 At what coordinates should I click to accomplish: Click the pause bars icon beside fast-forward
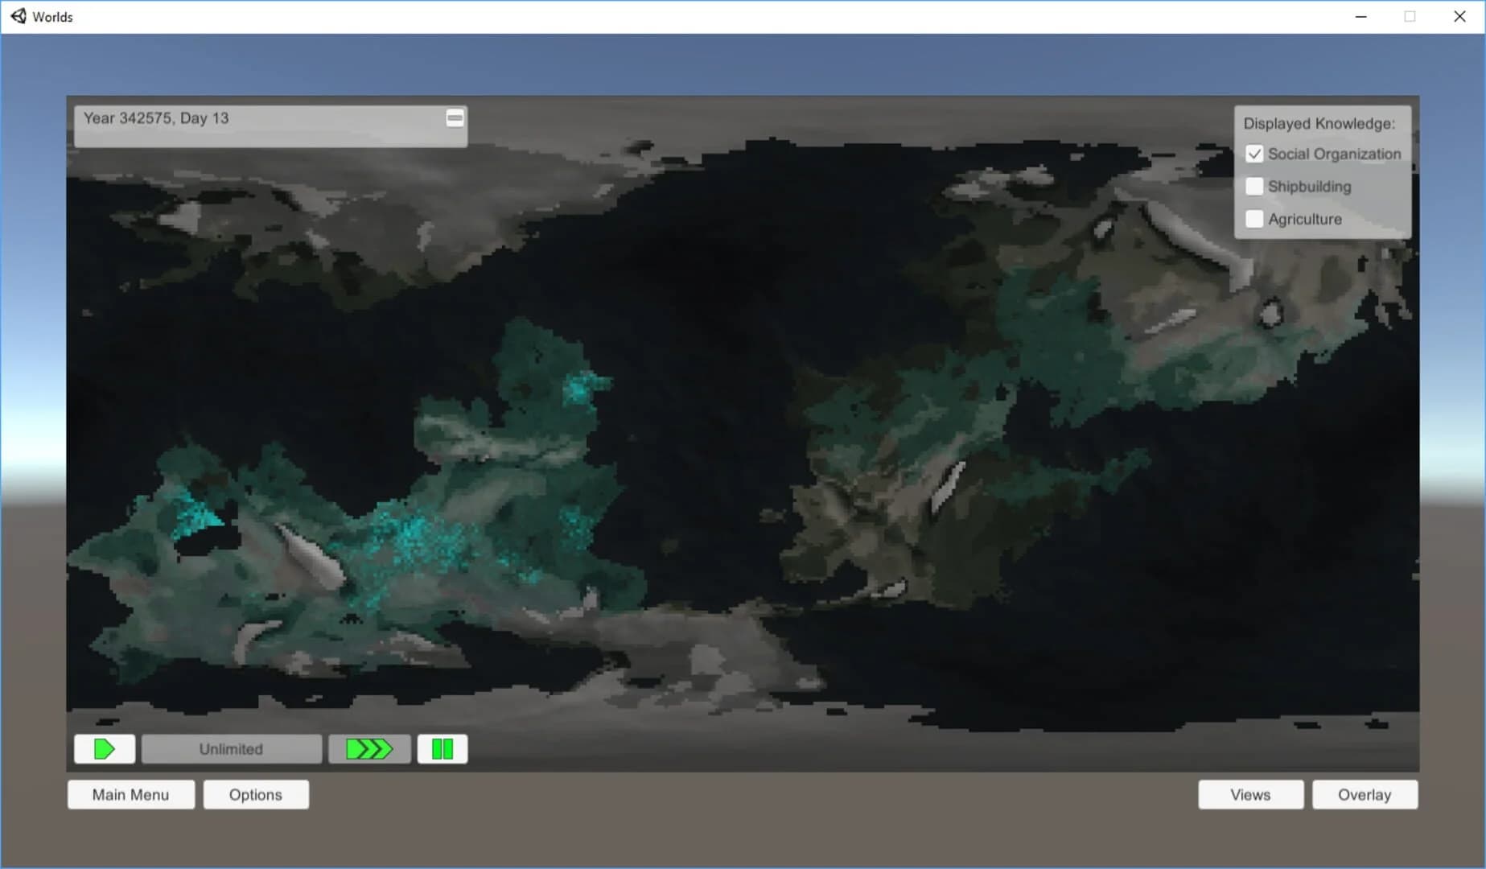click(442, 748)
